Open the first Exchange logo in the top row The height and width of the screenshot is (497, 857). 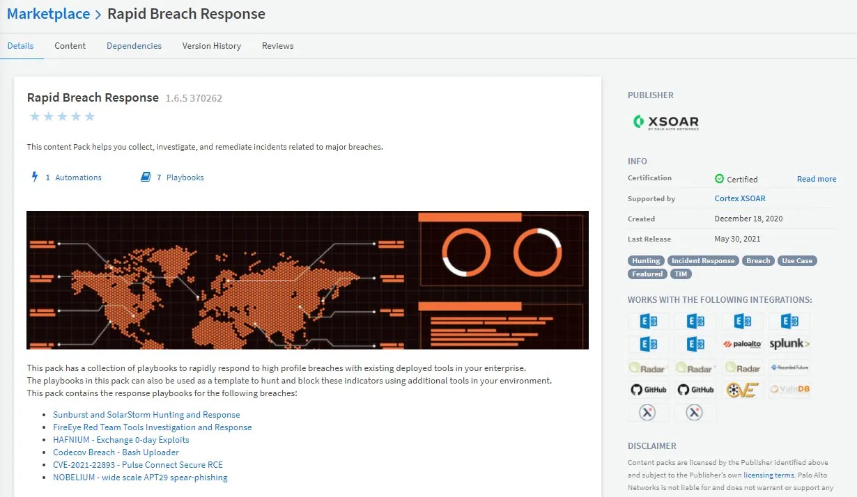(649, 321)
